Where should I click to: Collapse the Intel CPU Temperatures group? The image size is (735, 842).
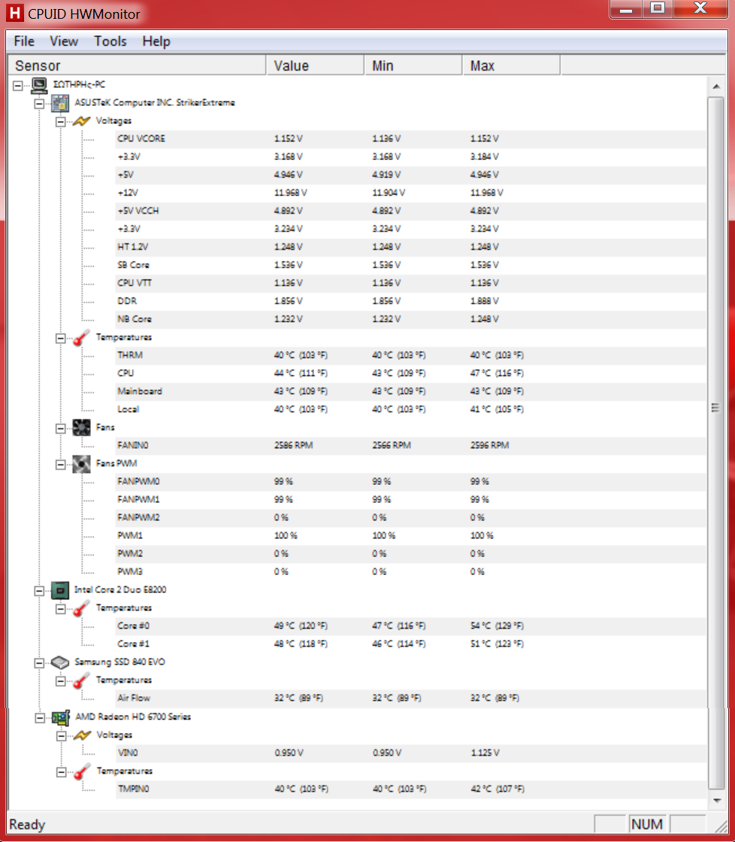[61, 609]
